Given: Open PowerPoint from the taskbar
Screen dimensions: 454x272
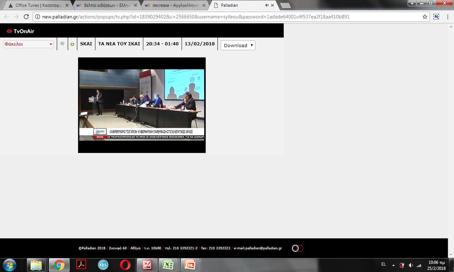Looking at the screenshot, I should [x=190, y=265].
